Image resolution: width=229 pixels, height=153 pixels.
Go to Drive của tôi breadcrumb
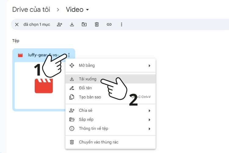[31, 9]
